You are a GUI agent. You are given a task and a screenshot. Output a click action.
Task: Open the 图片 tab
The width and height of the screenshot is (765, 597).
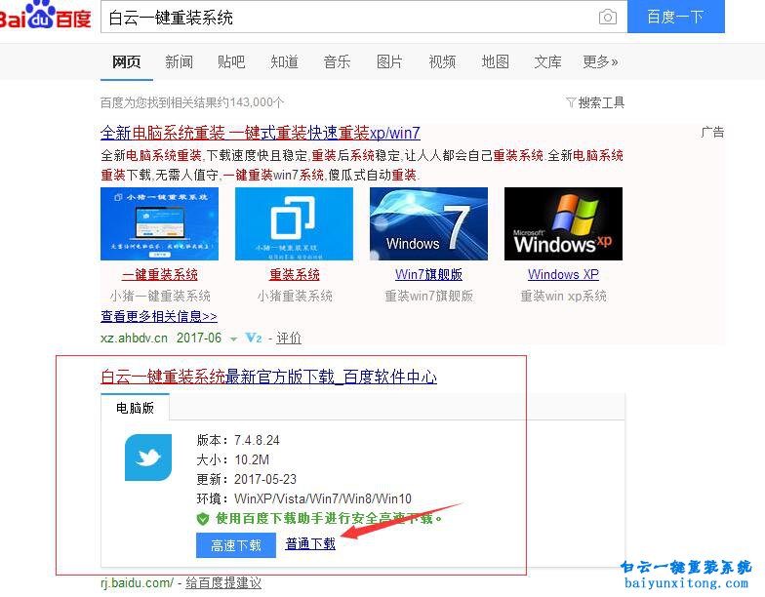[x=389, y=62]
